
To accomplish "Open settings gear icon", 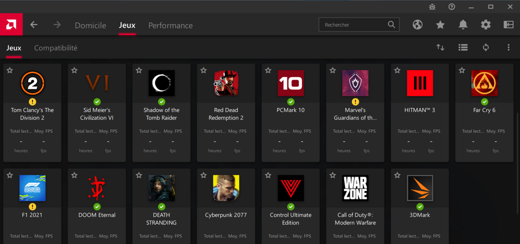I will pyautogui.click(x=486, y=25).
